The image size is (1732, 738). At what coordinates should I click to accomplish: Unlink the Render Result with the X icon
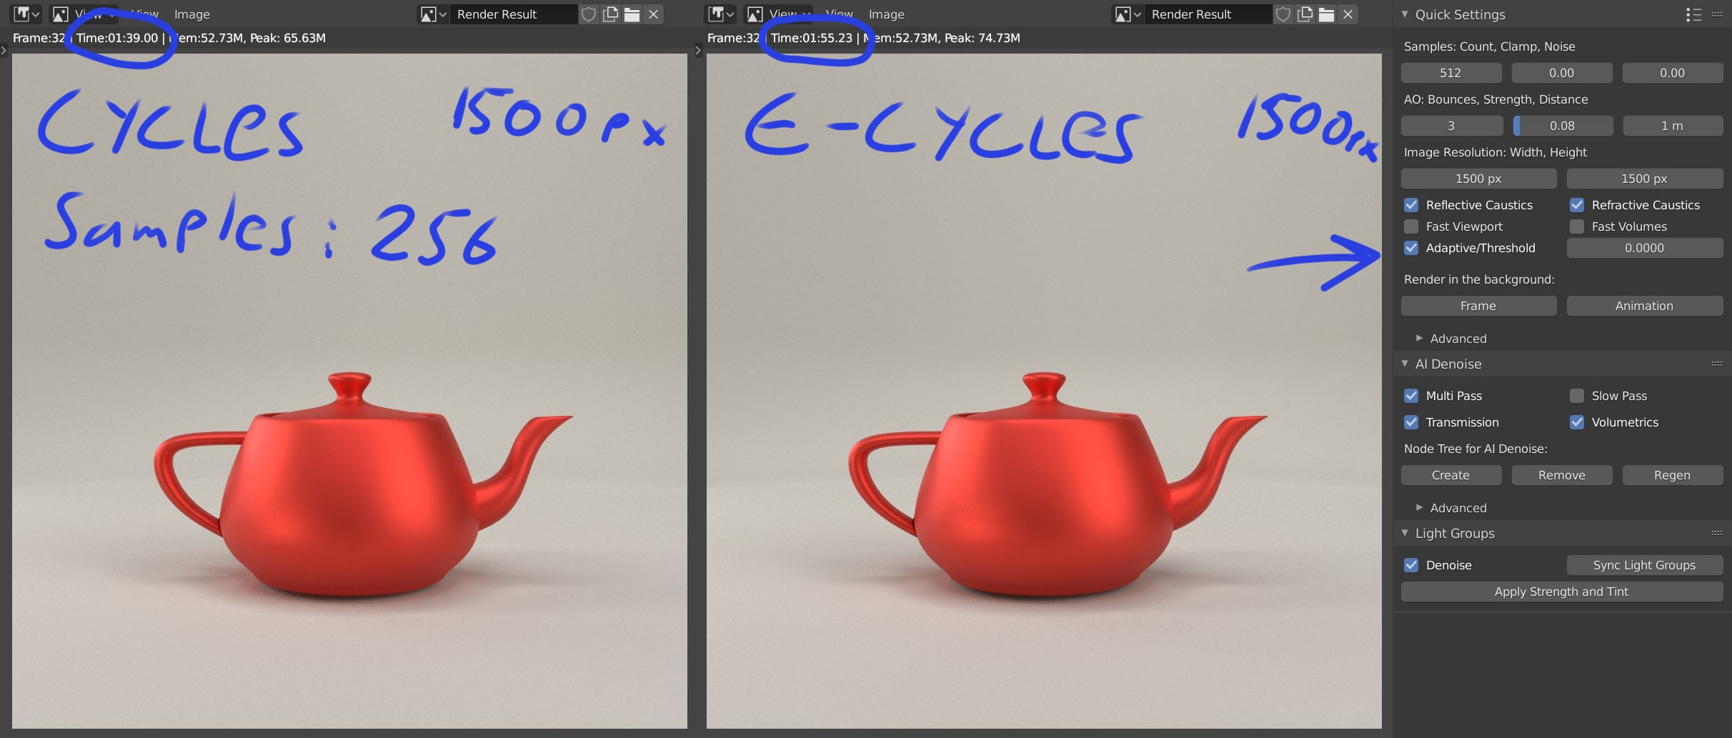653,14
